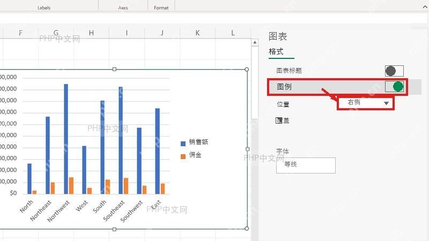Click the 位置 label
The image size is (429, 241).
click(283, 104)
